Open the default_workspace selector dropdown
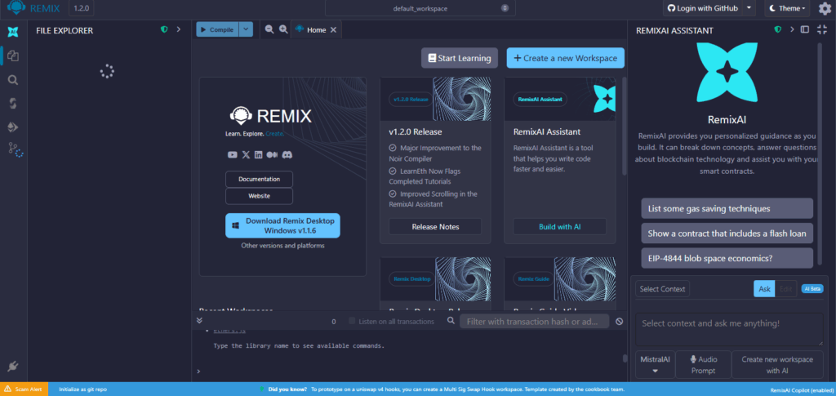This screenshot has height=396, width=836. pyautogui.click(x=420, y=8)
